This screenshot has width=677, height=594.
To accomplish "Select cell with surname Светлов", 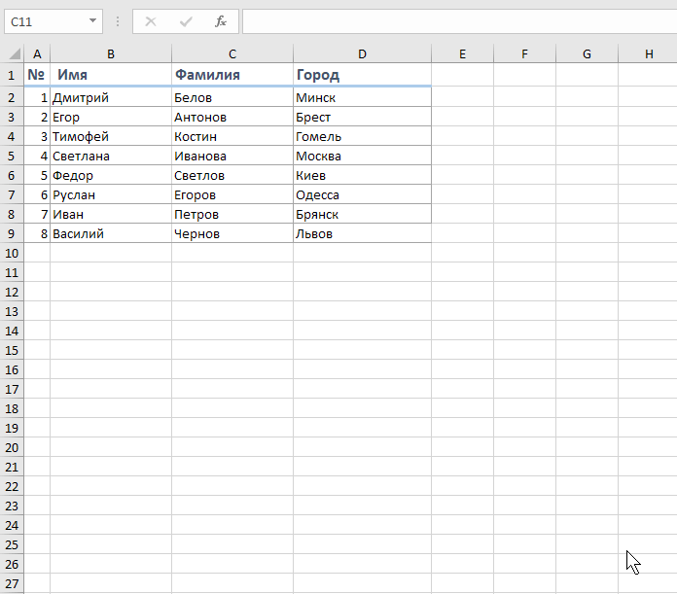I will point(232,175).
